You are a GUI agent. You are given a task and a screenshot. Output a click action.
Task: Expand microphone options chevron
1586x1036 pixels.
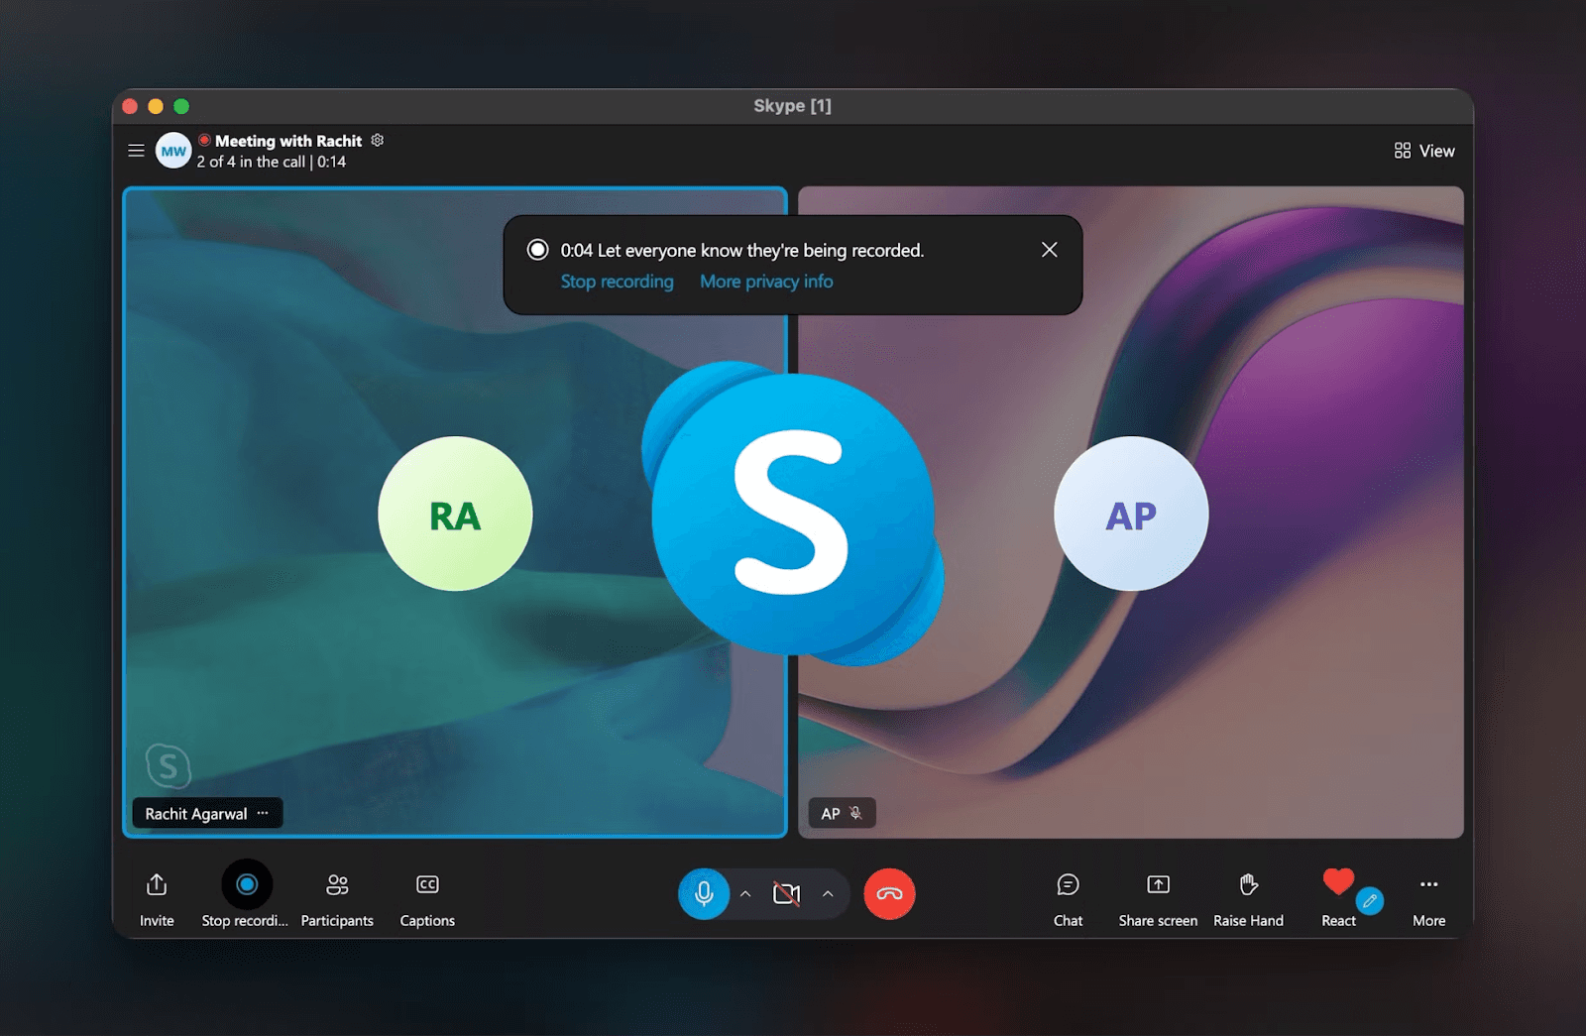745,894
